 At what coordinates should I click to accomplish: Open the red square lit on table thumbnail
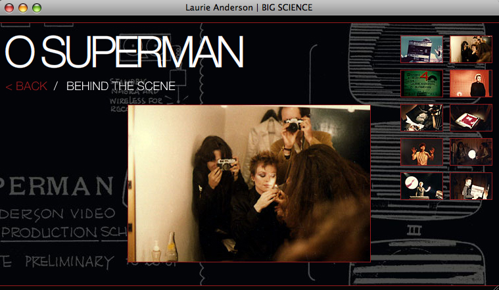471,118
